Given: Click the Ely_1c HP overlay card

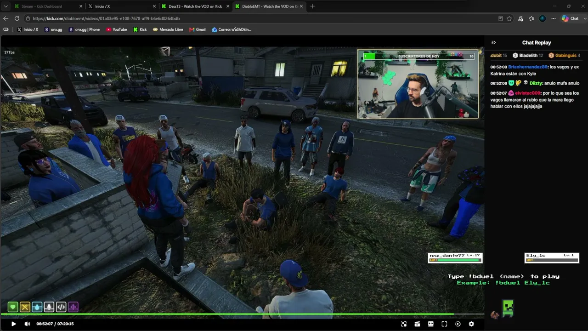Looking at the screenshot, I should click(552, 258).
